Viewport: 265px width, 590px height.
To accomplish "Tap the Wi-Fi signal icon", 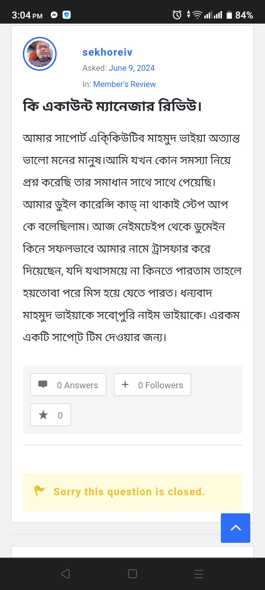I will click(197, 15).
